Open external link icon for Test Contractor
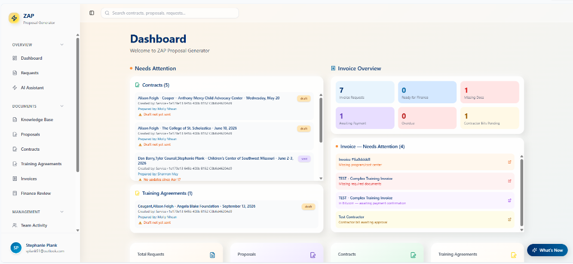 click(x=510, y=219)
